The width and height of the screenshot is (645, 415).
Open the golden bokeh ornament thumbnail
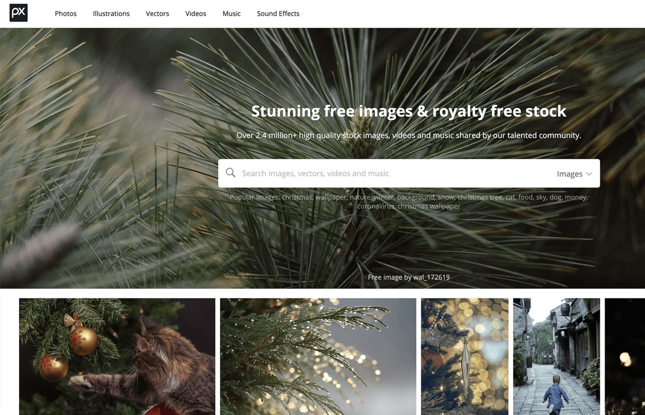pos(464,357)
